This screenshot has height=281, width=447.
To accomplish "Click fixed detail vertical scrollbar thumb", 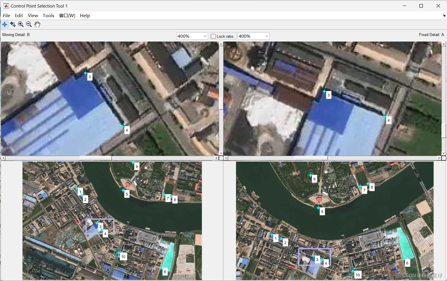I will tap(444, 130).
